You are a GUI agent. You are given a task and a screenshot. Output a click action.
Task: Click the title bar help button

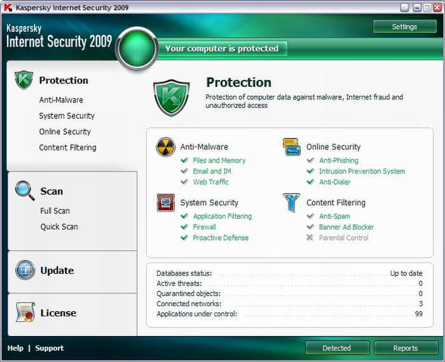(x=405, y=8)
